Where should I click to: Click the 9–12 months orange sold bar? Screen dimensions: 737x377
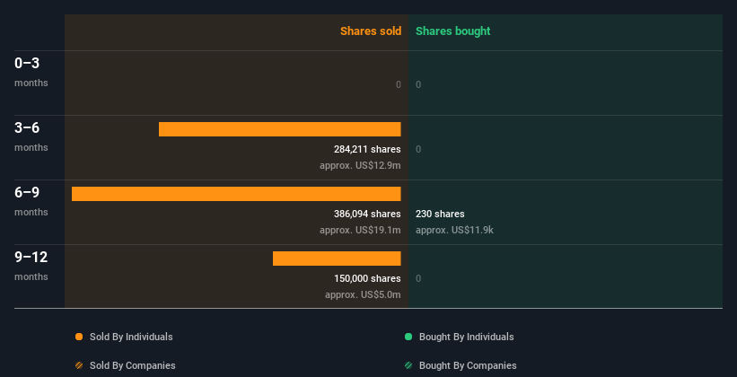coord(337,259)
